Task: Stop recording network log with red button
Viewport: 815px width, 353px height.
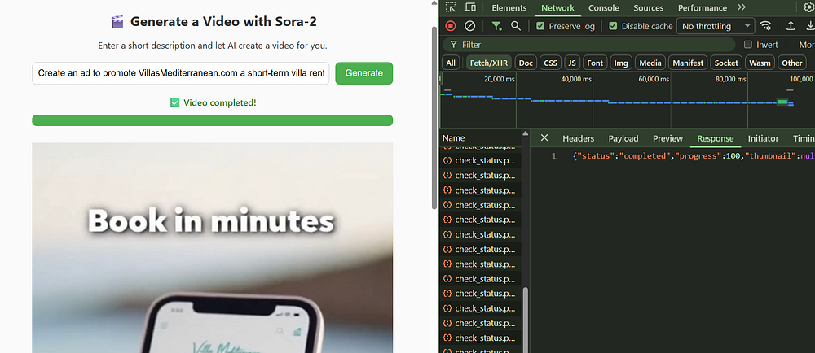Action: (451, 26)
